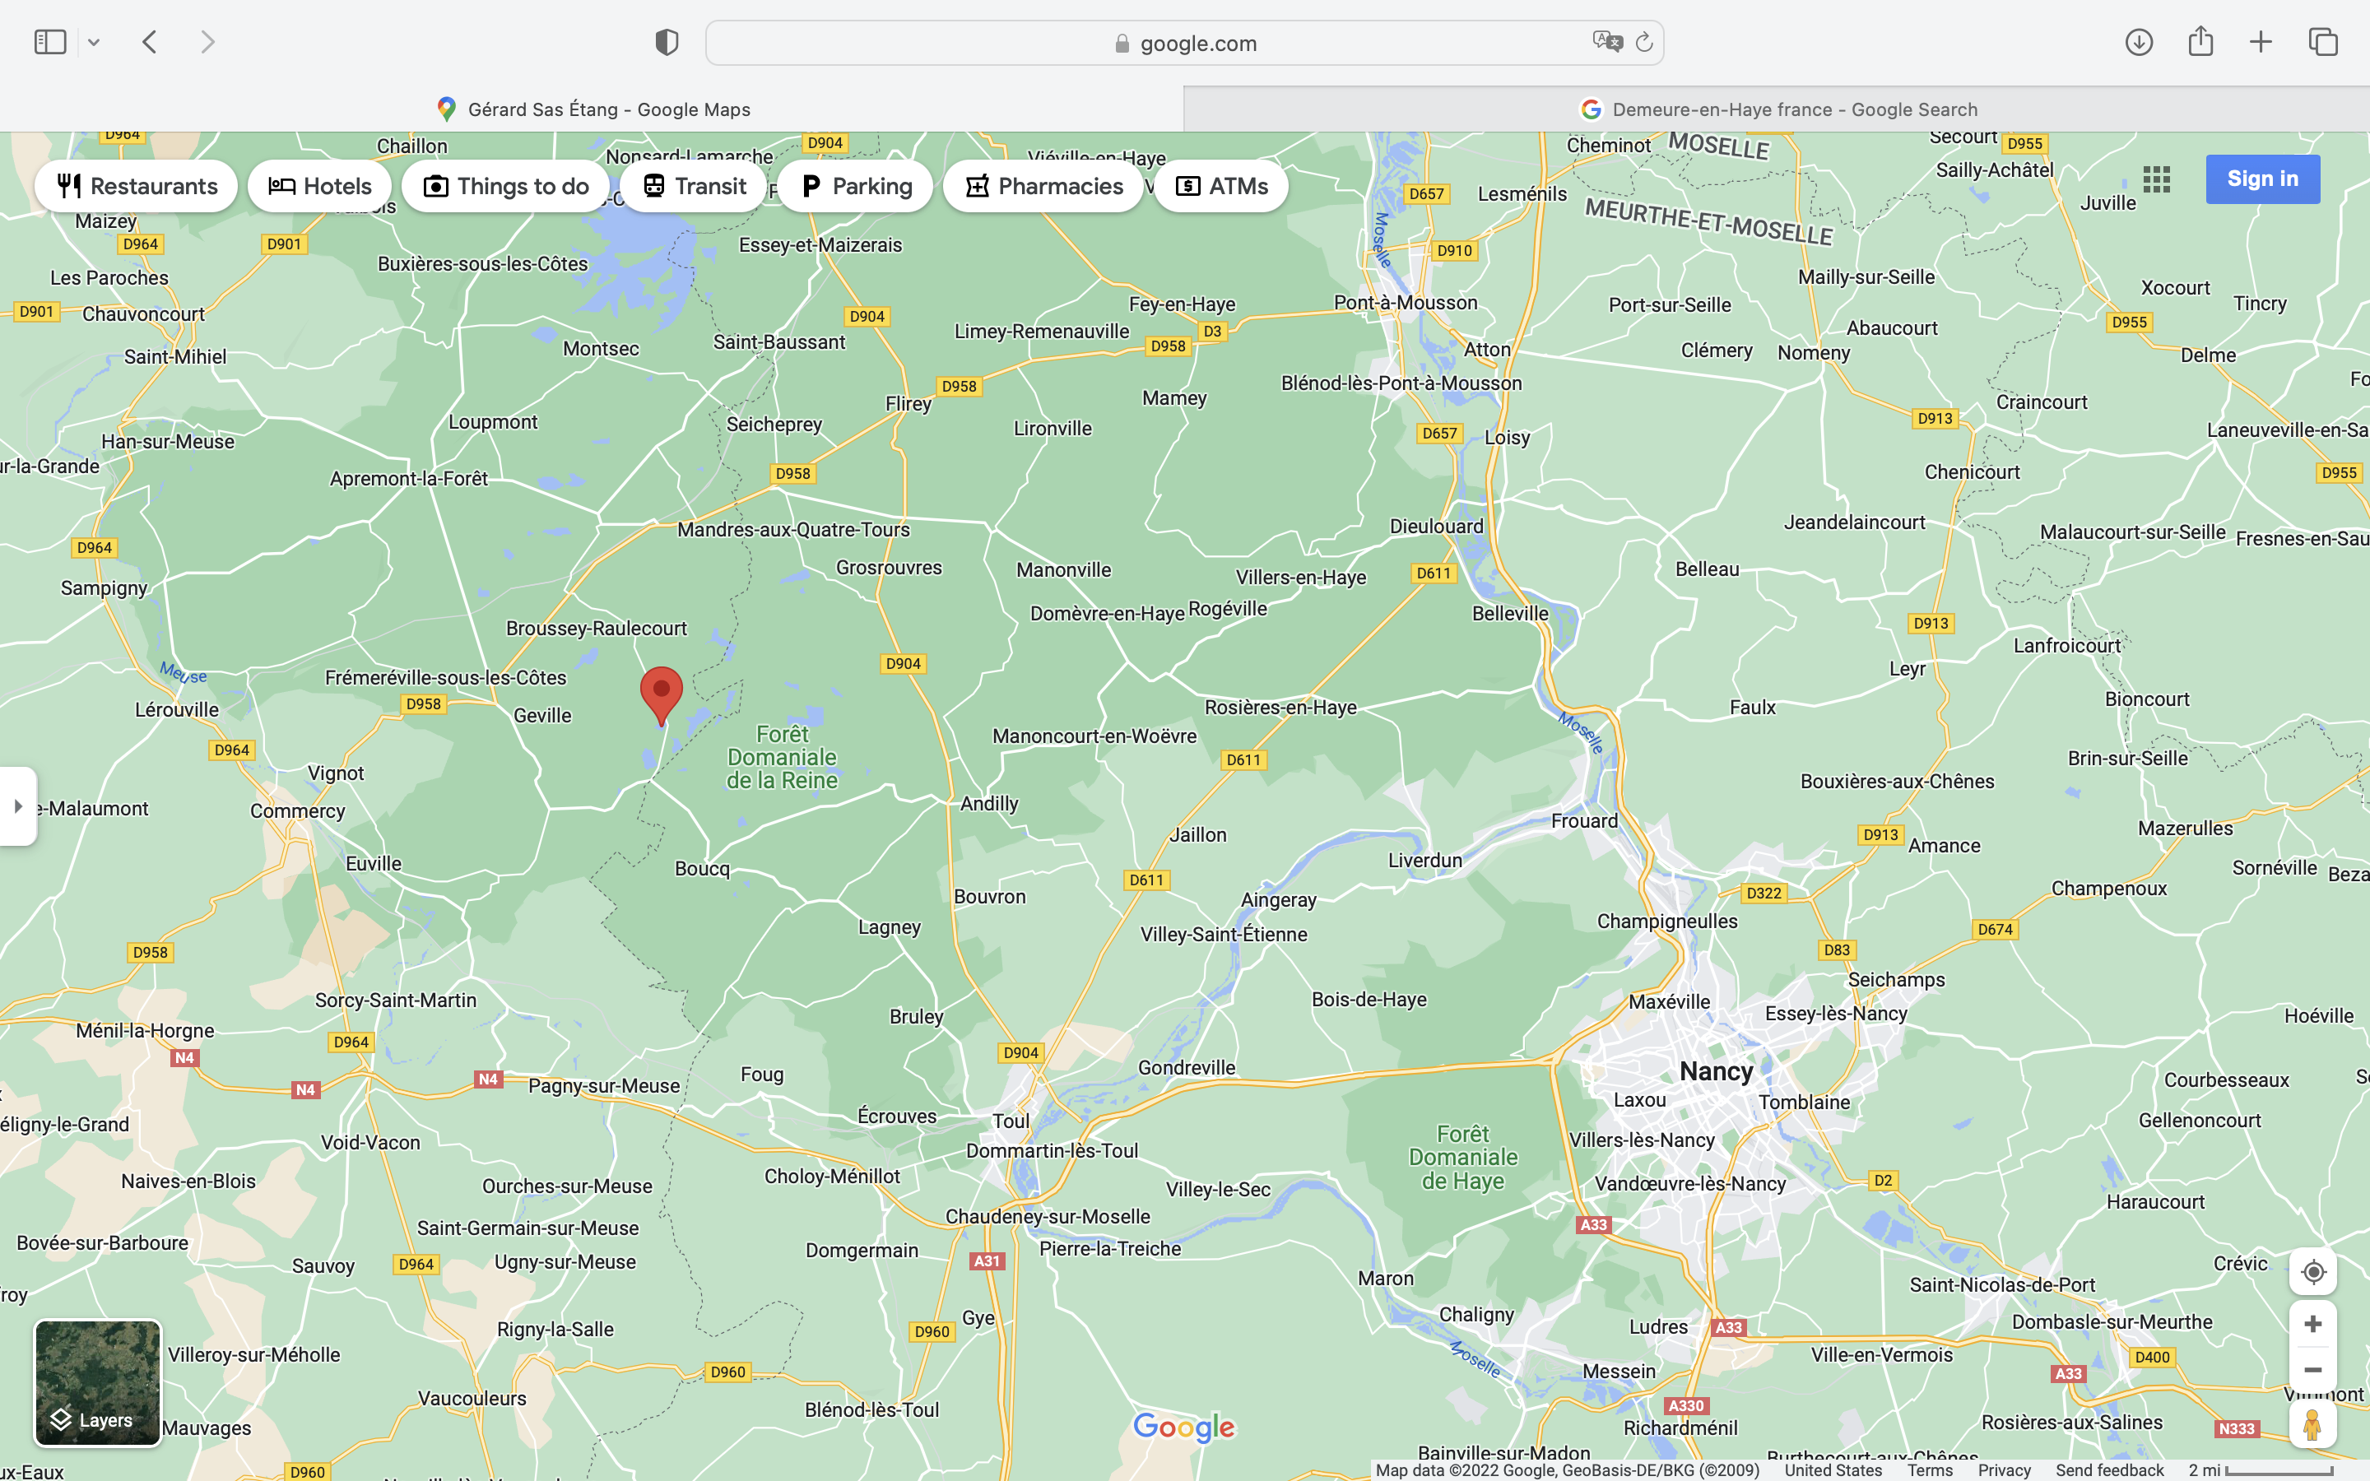Open the sidebar dropdown chevron
Image resolution: width=2370 pixels, height=1481 pixels.
[x=94, y=42]
